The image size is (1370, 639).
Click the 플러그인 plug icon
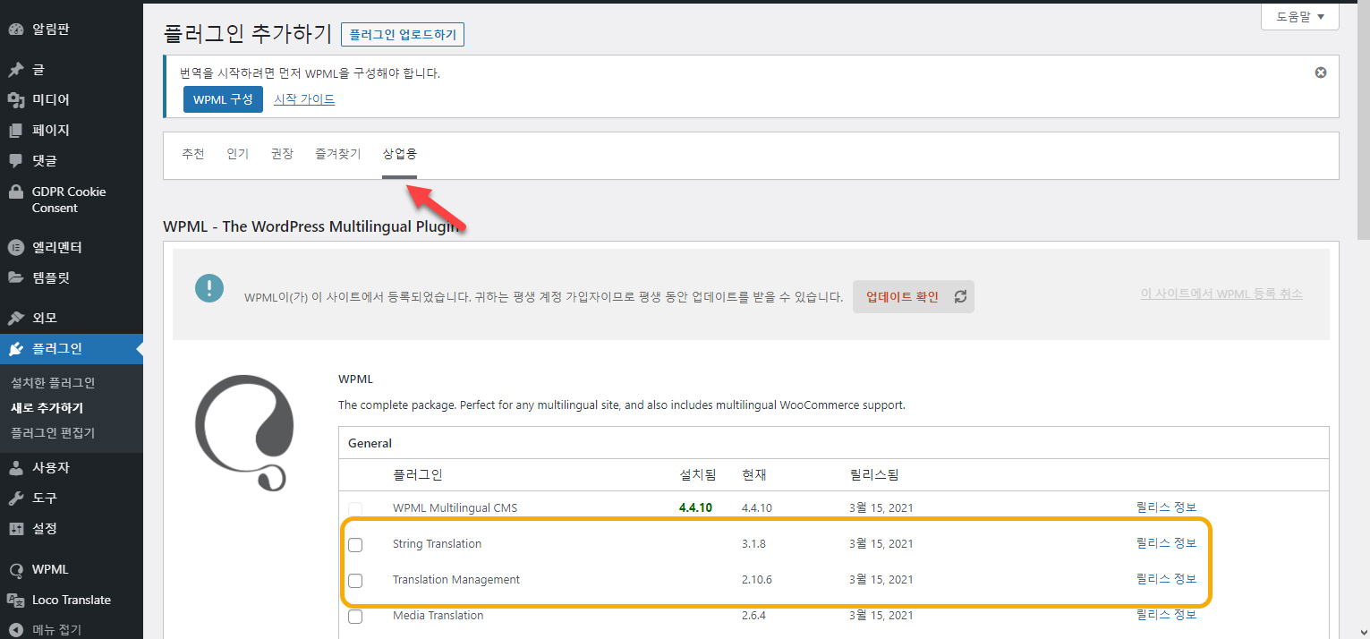(x=15, y=349)
